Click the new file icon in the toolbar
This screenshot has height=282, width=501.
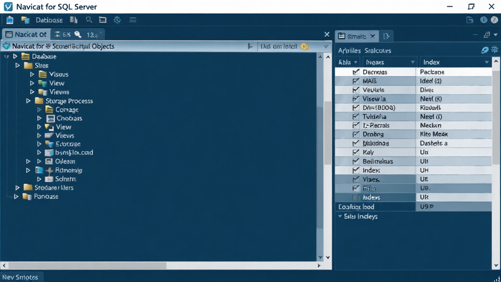10,20
